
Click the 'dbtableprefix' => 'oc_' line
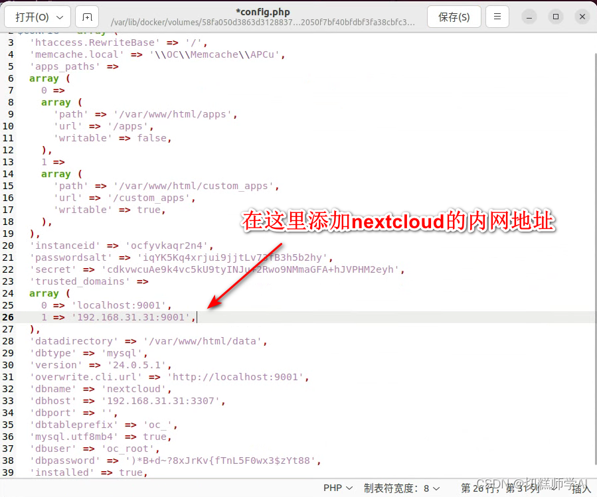104,425
